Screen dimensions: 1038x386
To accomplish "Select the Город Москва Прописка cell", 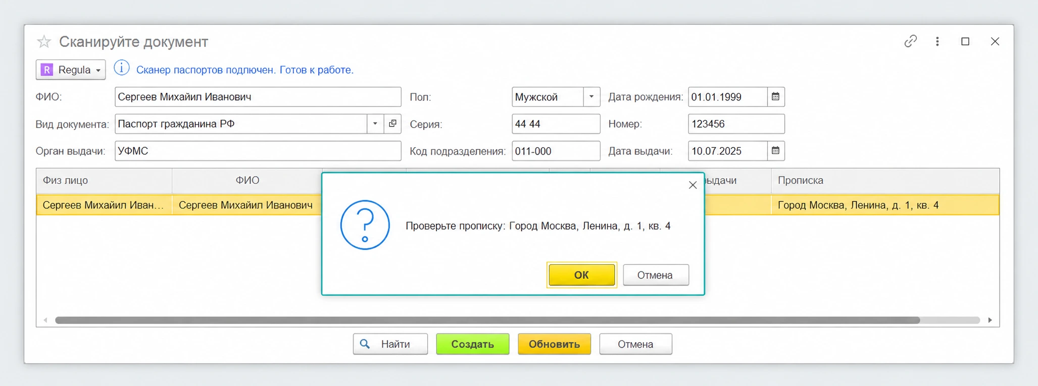I will 885,205.
